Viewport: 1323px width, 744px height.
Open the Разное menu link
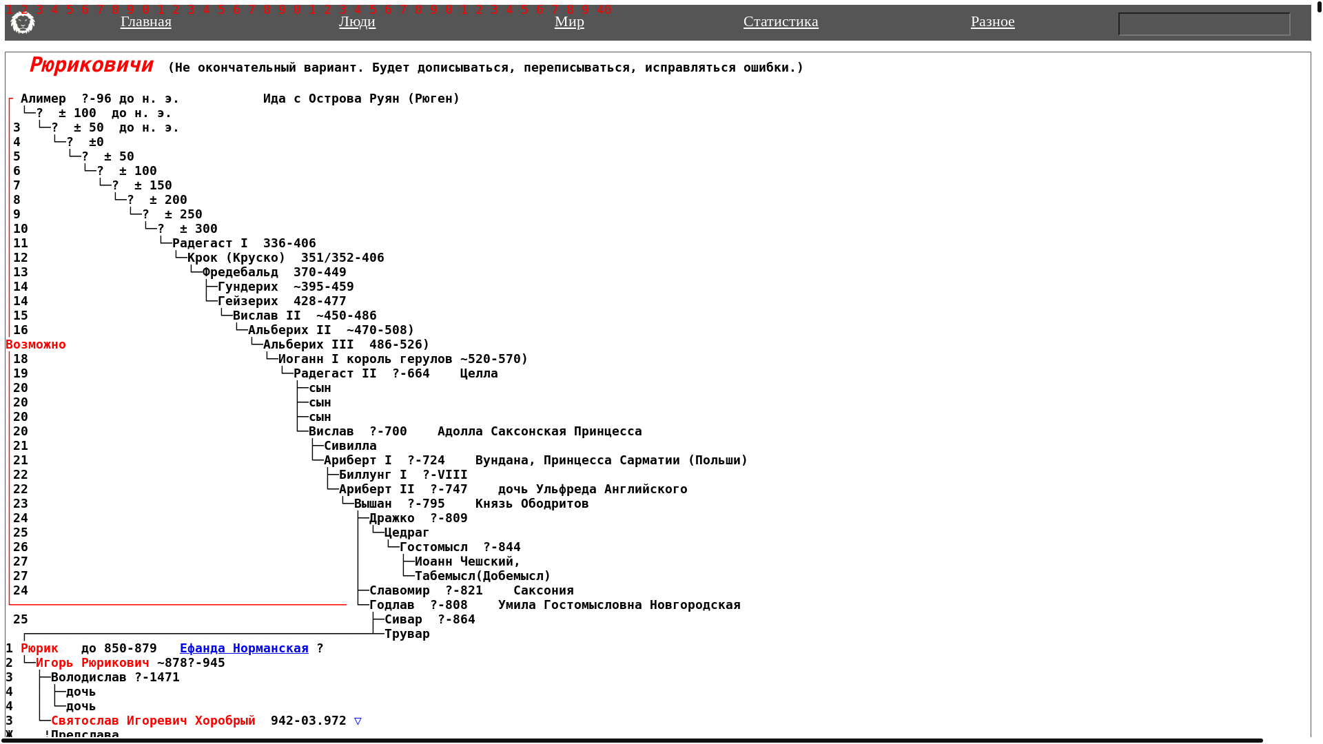[x=993, y=21]
